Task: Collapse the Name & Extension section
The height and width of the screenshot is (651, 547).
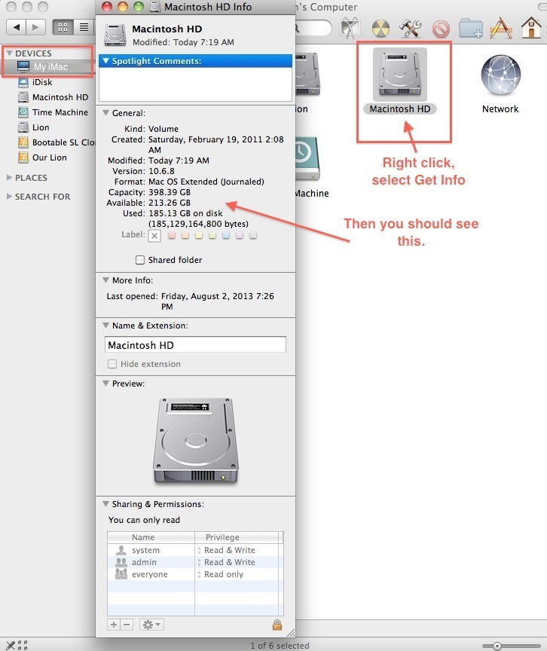Action: (x=105, y=325)
